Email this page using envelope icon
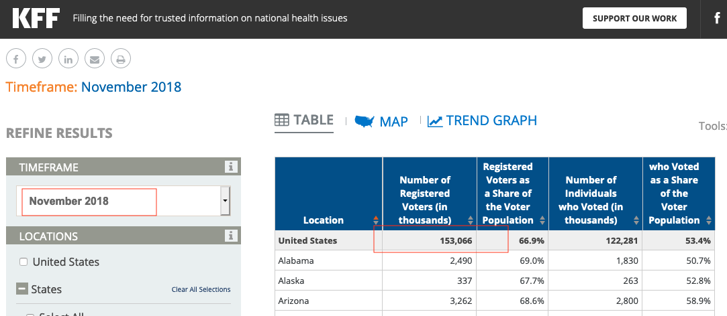 click(95, 59)
